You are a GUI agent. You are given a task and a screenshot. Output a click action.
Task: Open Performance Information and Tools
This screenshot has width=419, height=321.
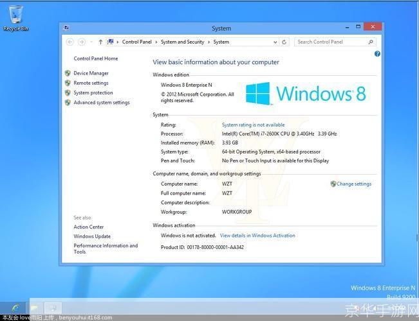pyautogui.click(x=106, y=248)
